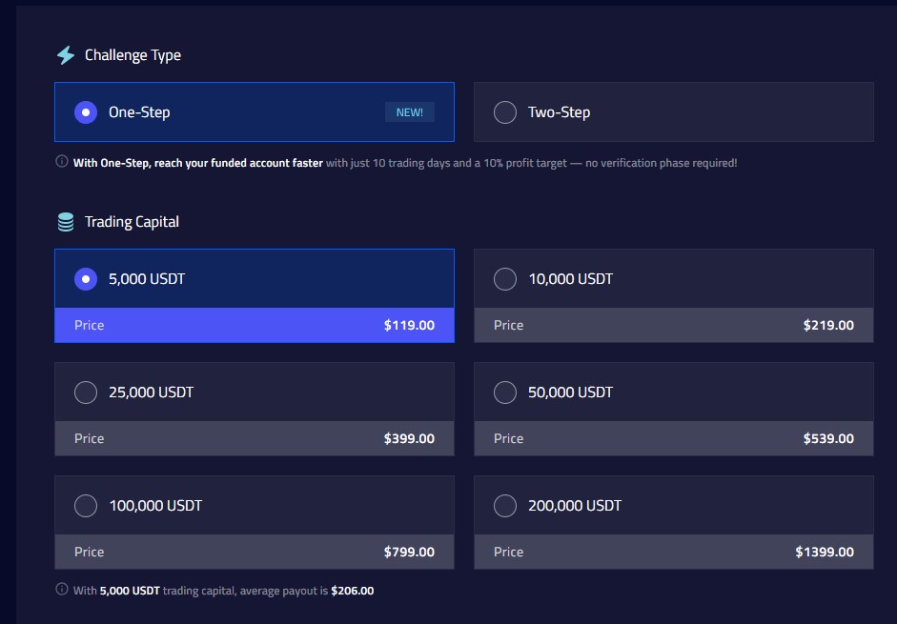Click the Trading Capital coins stack icon
Viewport: 897px width, 624px height.
click(65, 222)
